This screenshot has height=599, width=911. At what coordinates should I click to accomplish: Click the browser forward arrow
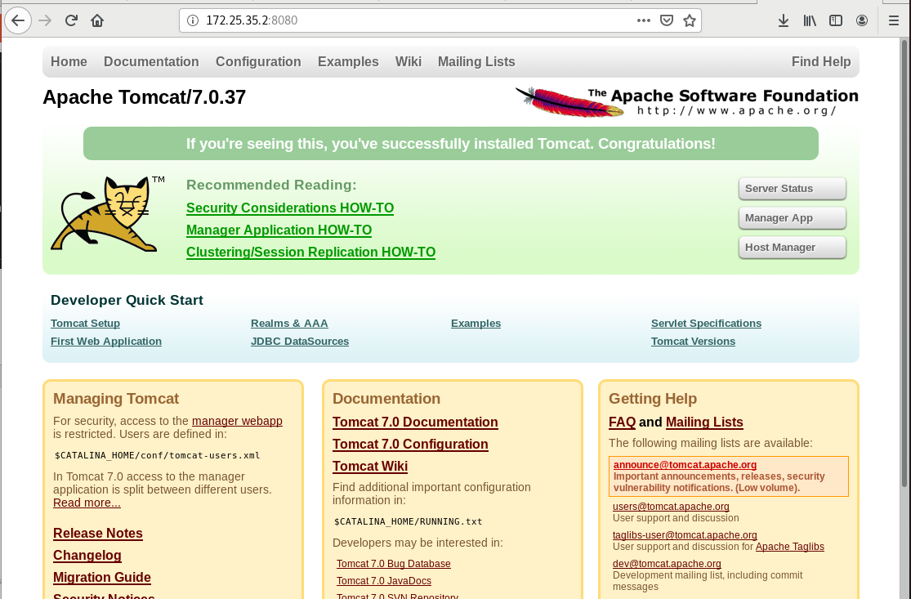pyautogui.click(x=45, y=21)
